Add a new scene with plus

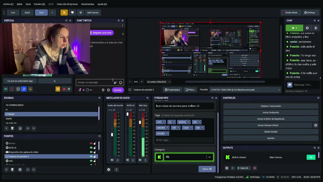pos(6,128)
